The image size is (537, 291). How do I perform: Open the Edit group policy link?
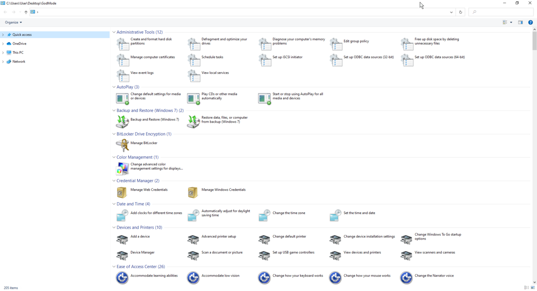click(x=356, y=41)
